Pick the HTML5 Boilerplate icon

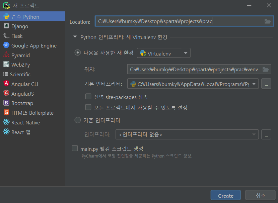6,112
